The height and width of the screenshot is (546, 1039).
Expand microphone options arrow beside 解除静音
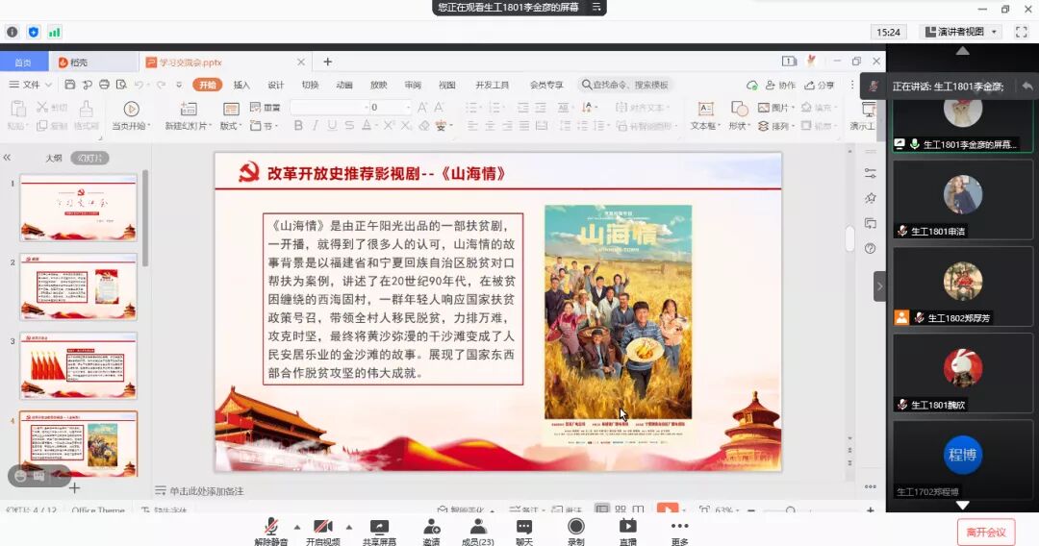[x=296, y=527]
